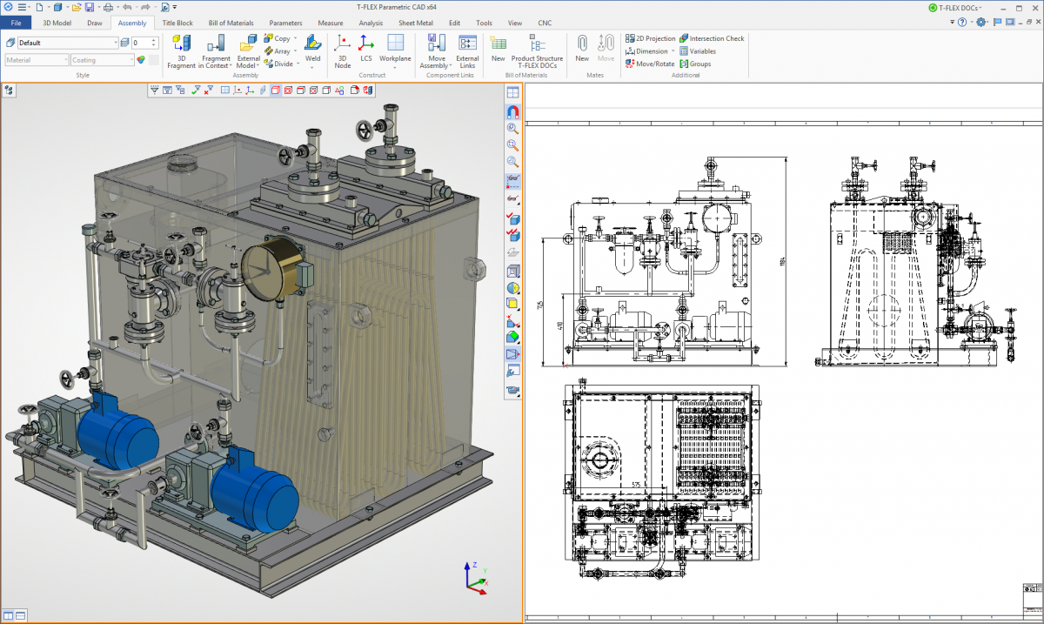
Task: Expand the Copy dropdown arrow
Action: click(296, 38)
